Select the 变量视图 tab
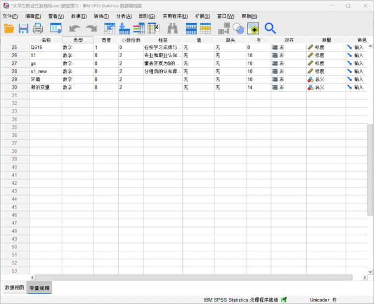374x304 pixels. (x=40, y=288)
